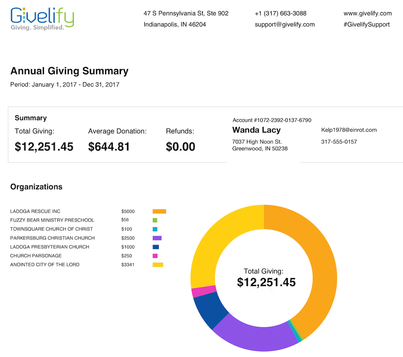Viewport: 403px width, 357px height.
Task: Click the $644.81 average donation amount
Action: 109,147
